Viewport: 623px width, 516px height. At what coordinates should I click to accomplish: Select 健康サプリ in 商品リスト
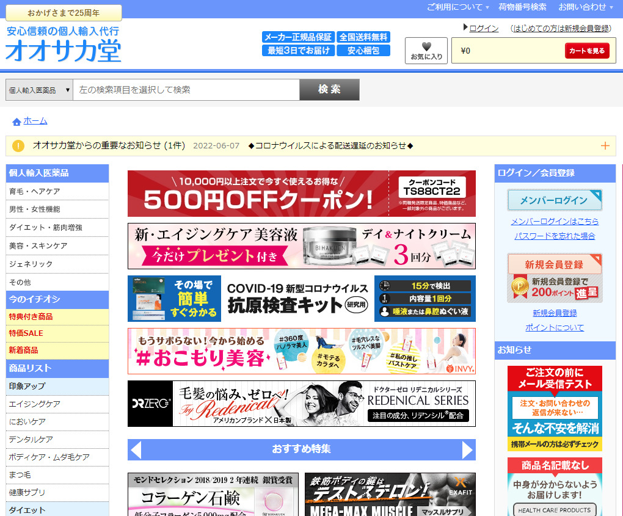(57, 493)
